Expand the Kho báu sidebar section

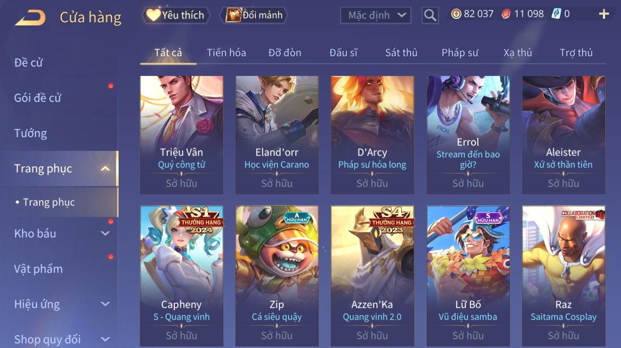click(x=105, y=233)
